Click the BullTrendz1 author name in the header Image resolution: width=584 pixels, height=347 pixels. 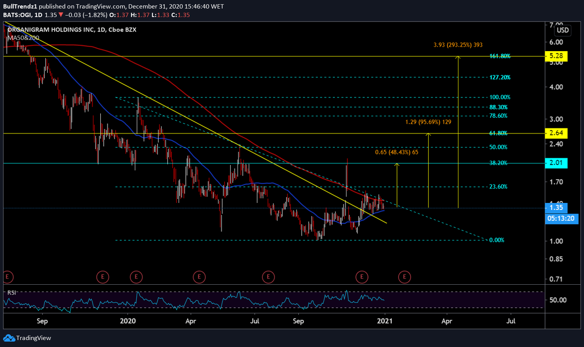pos(19,8)
